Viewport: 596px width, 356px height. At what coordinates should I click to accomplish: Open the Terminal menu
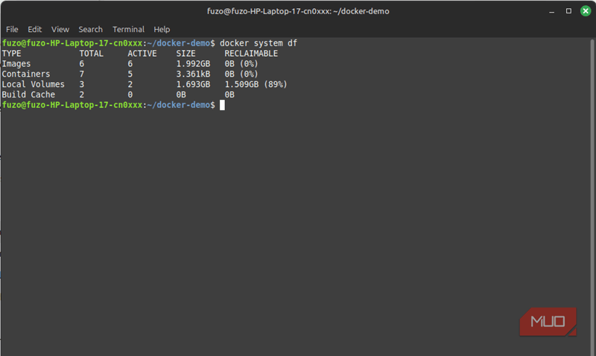pos(128,29)
